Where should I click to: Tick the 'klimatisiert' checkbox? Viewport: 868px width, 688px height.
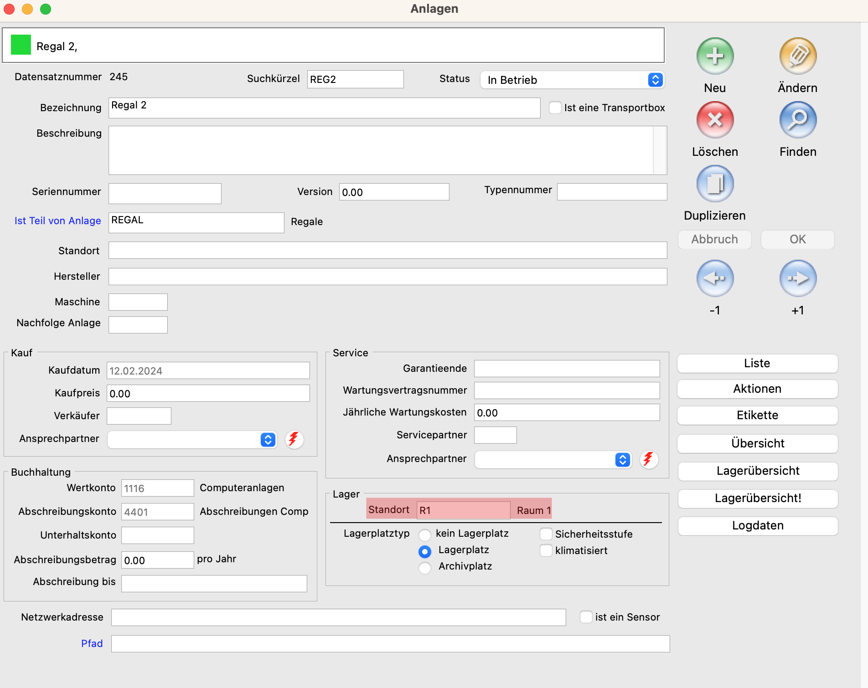pos(546,550)
